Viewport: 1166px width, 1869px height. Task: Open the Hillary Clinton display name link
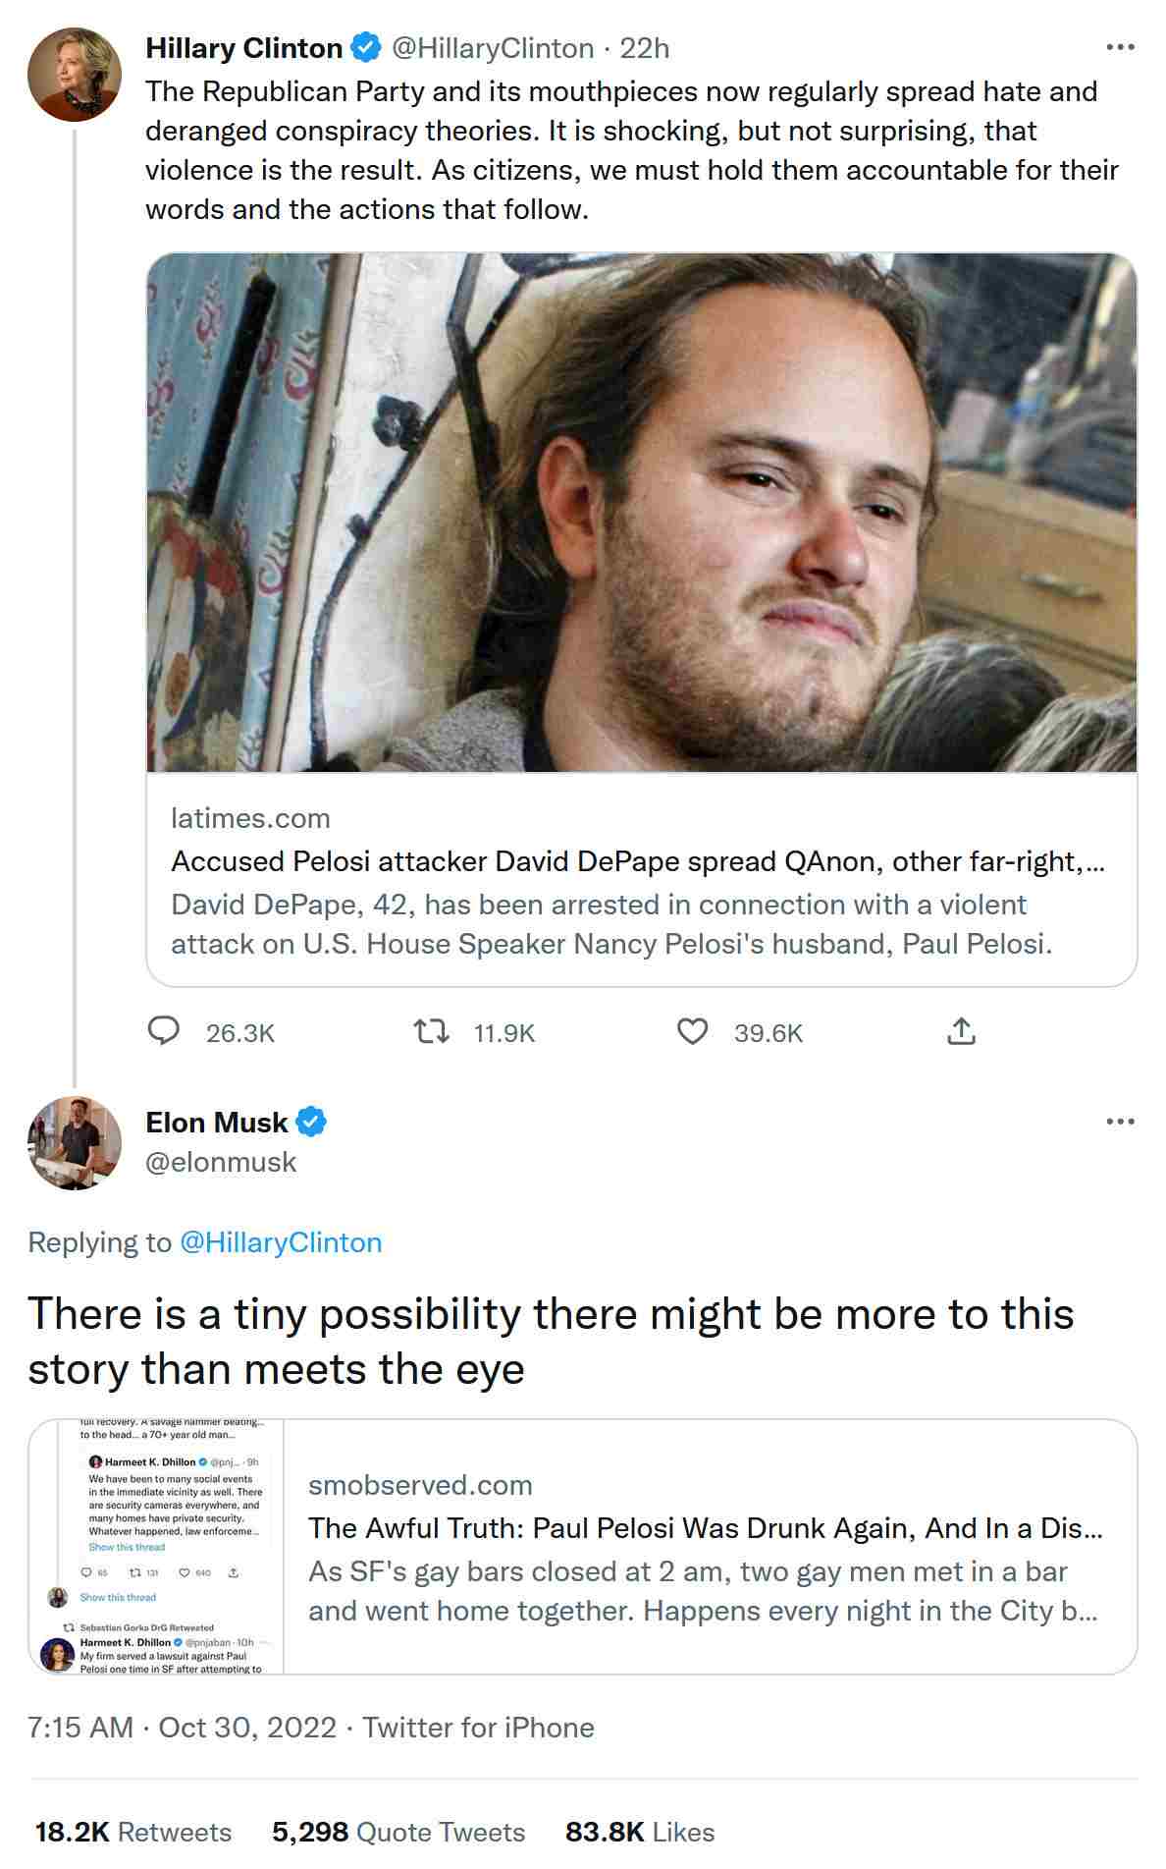point(243,48)
